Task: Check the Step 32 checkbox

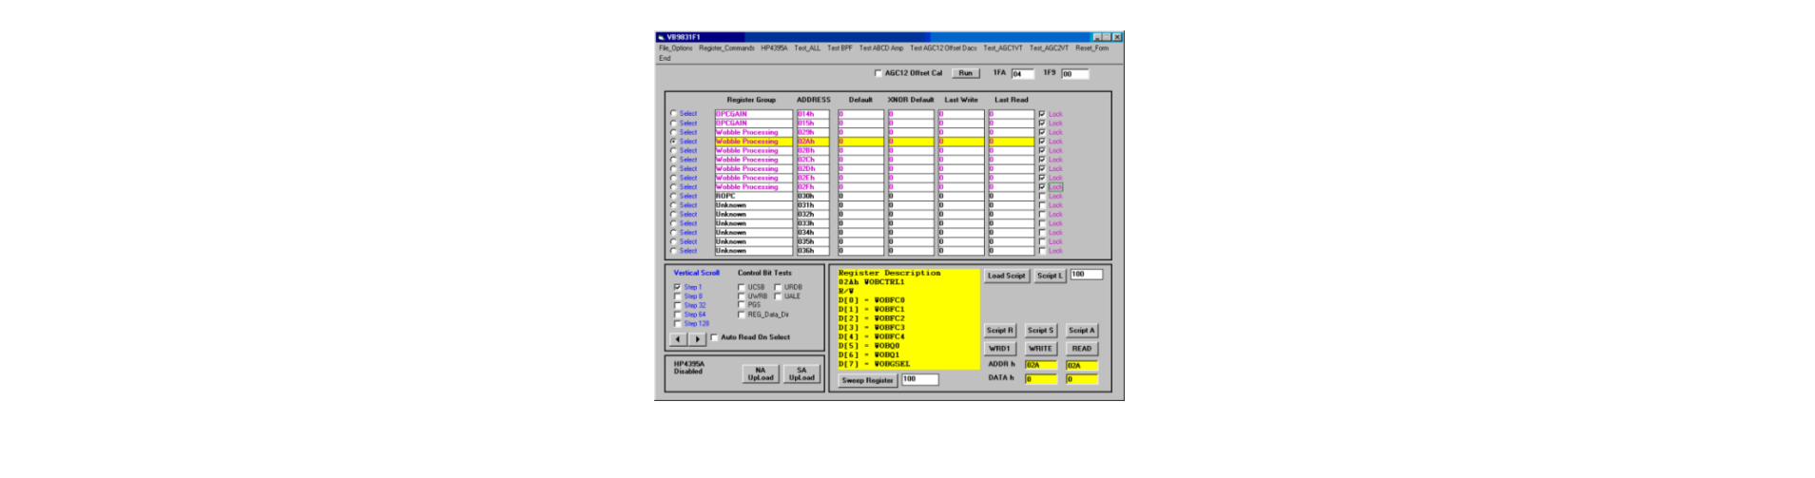Action: [678, 305]
